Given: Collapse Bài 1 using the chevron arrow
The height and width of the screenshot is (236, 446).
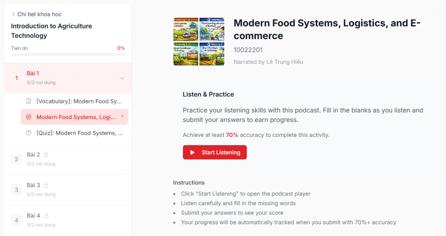Looking at the screenshot, I should tap(122, 78).
